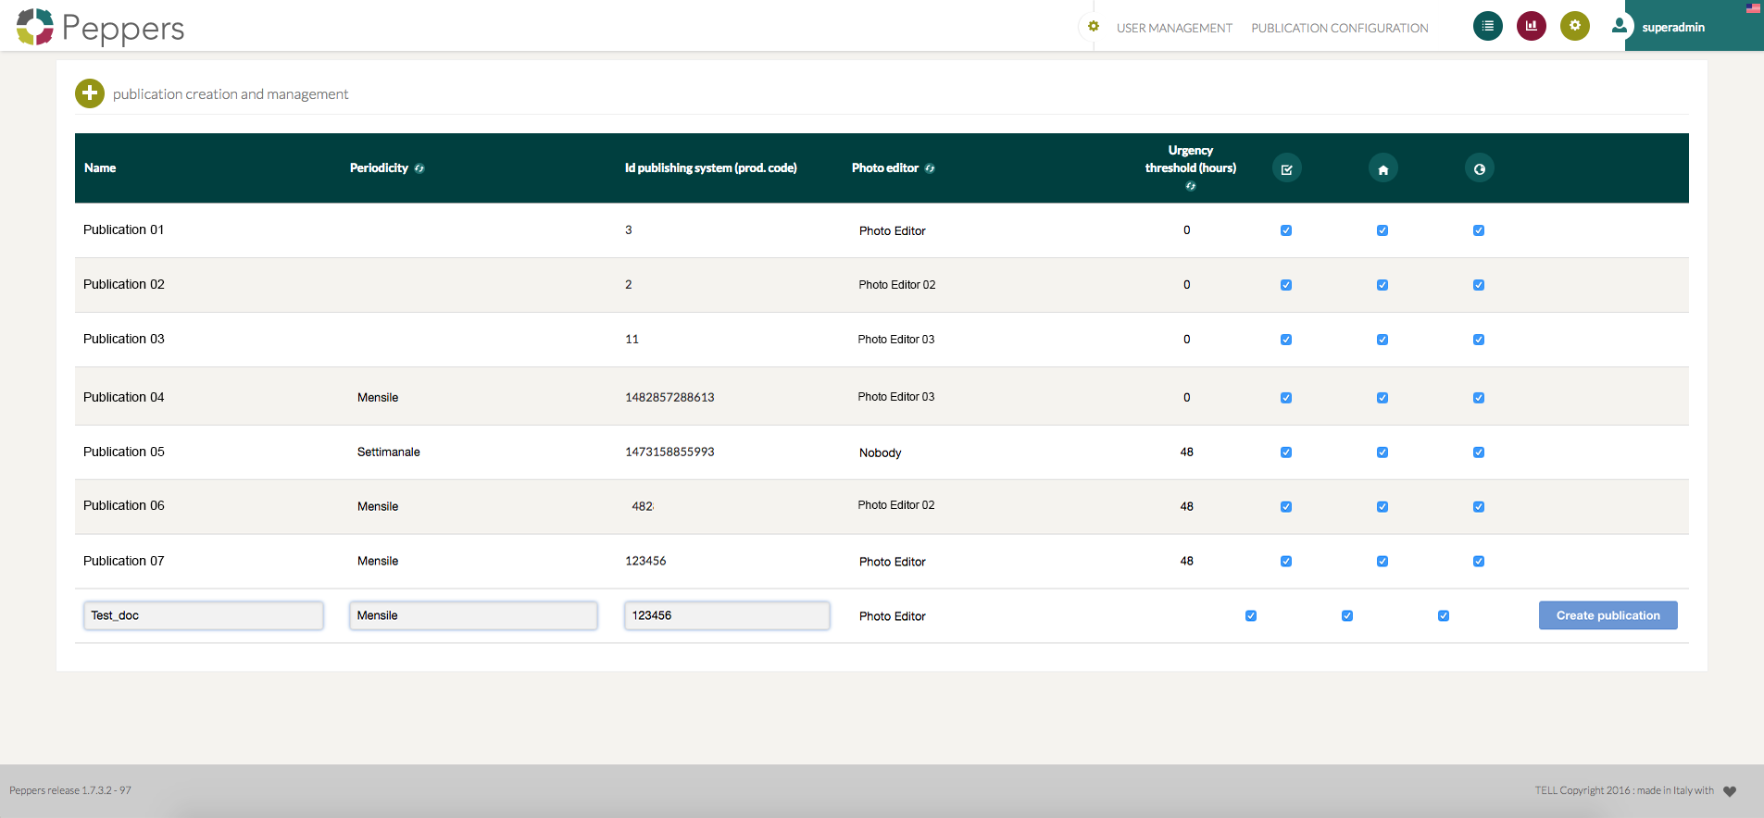The height and width of the screenshot is (818, 1764).
Task: Open the list view icon in header
Action: pyautogui.click(x=1487, y=26)
